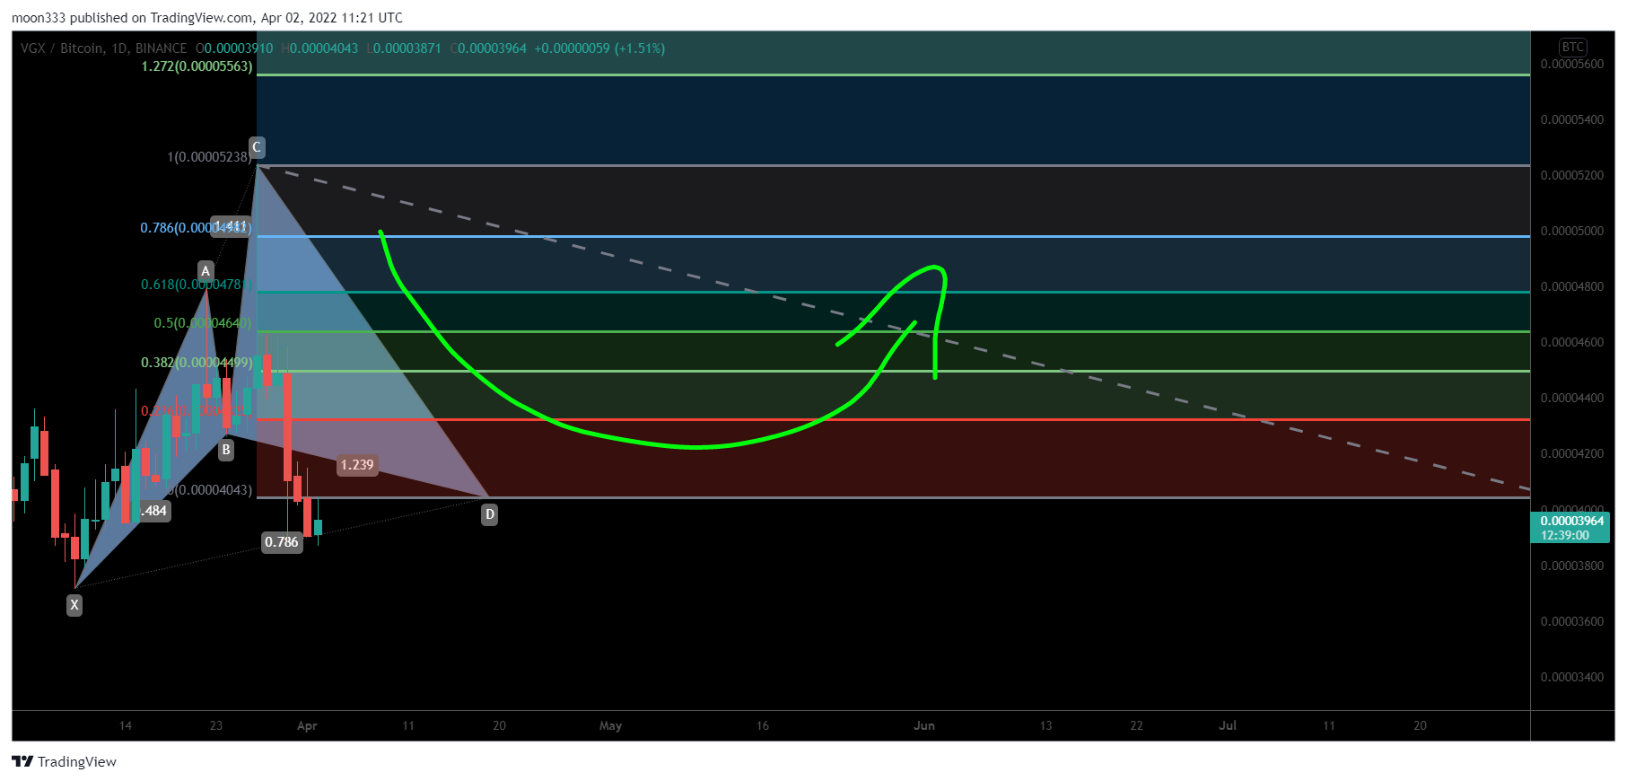Click the A point marker of the pattern

pyautogui.click(x=206, y=271)
